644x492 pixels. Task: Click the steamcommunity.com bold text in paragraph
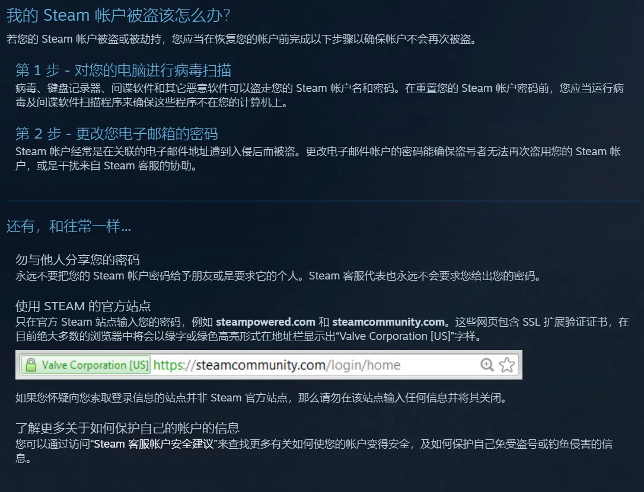click(x=388, y=322)
